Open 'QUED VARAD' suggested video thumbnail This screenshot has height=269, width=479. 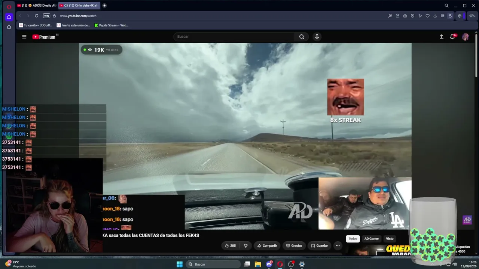378,250
